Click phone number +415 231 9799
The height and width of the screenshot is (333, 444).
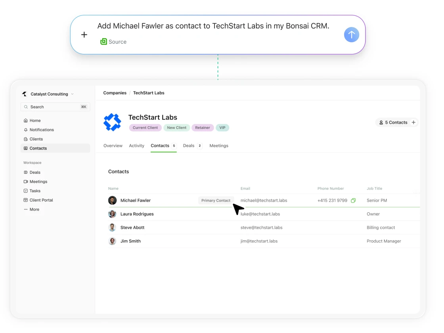point(332,201)
